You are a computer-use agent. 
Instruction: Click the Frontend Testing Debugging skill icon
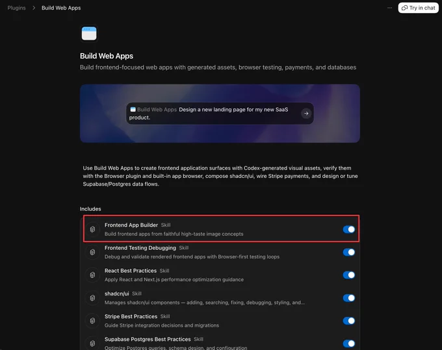tap(92, 253)
